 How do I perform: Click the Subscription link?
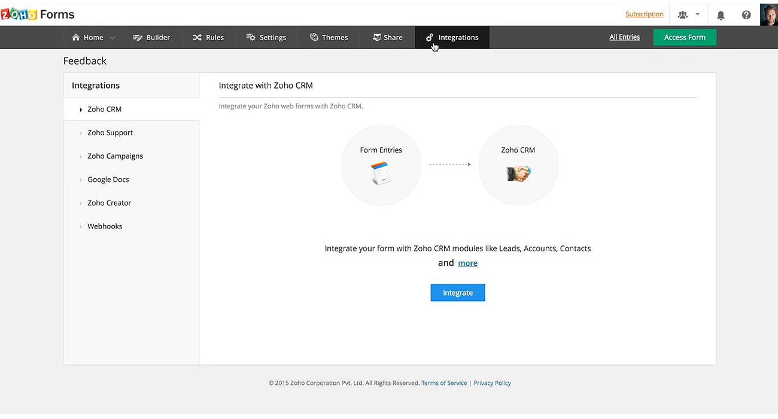(x=644, y=14)
